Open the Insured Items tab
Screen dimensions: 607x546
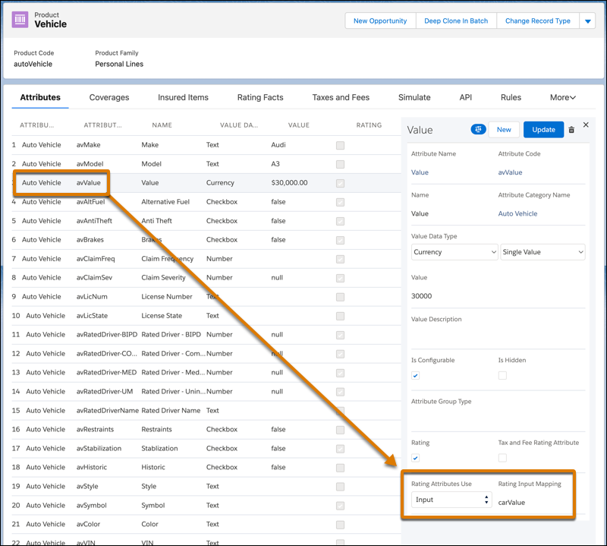(183, 97)
